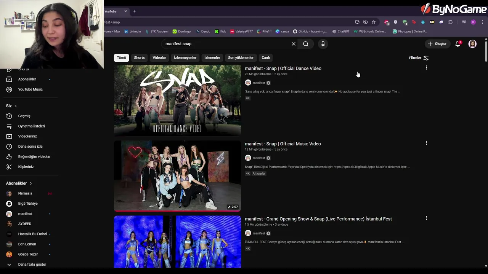Open the browser extensions puzzle icon
Viewport: 488px width, 274px height.
pyautogui.click(x=450, y=22)
